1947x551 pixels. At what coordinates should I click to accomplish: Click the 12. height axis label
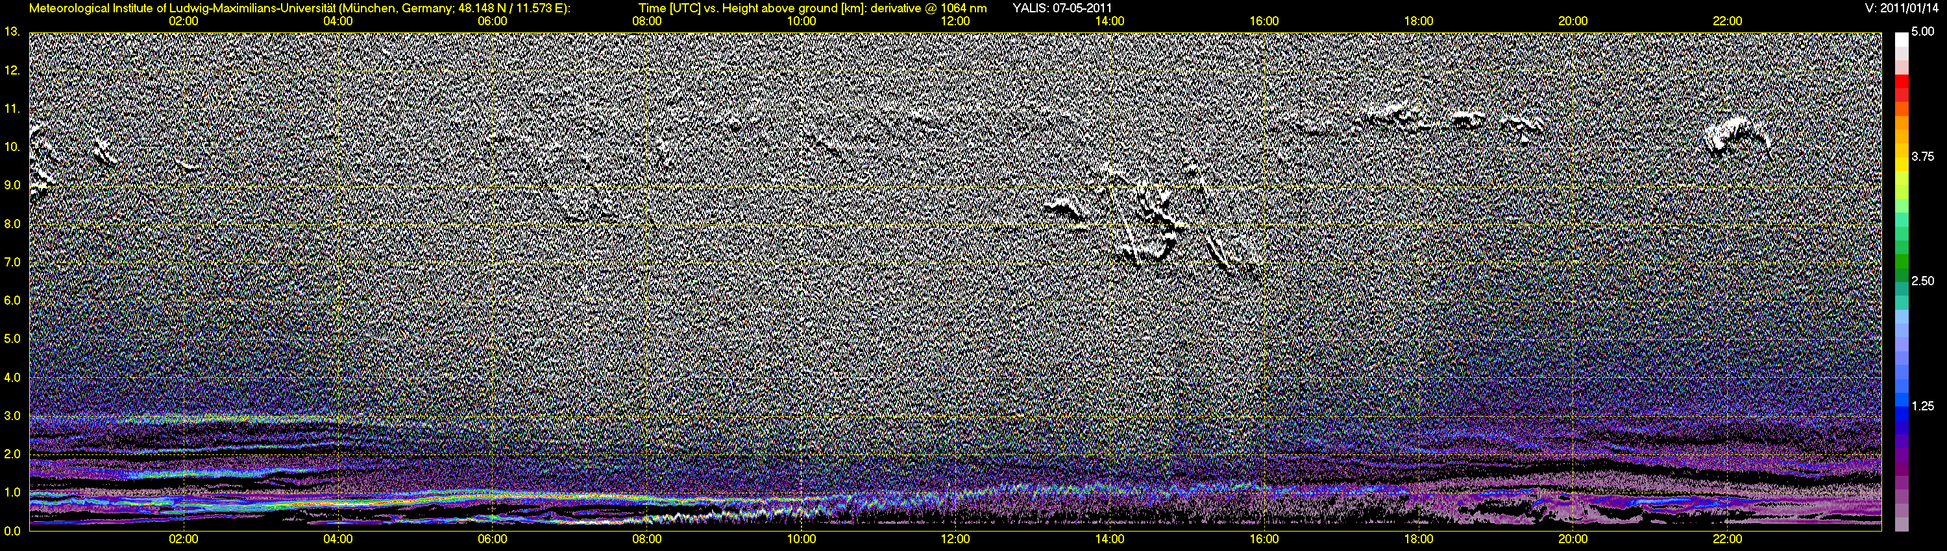pyautogui.click(x=12, y=70)
